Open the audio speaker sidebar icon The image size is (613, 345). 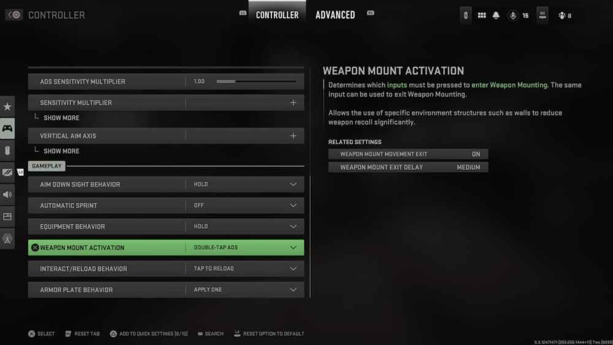7,194
